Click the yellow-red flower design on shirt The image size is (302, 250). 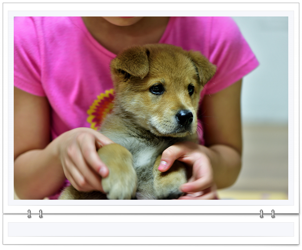click(100, 109)
